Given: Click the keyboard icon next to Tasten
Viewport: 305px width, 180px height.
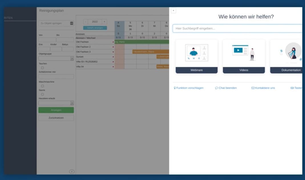Looking at the screenshot, I should tap(292, 88).
